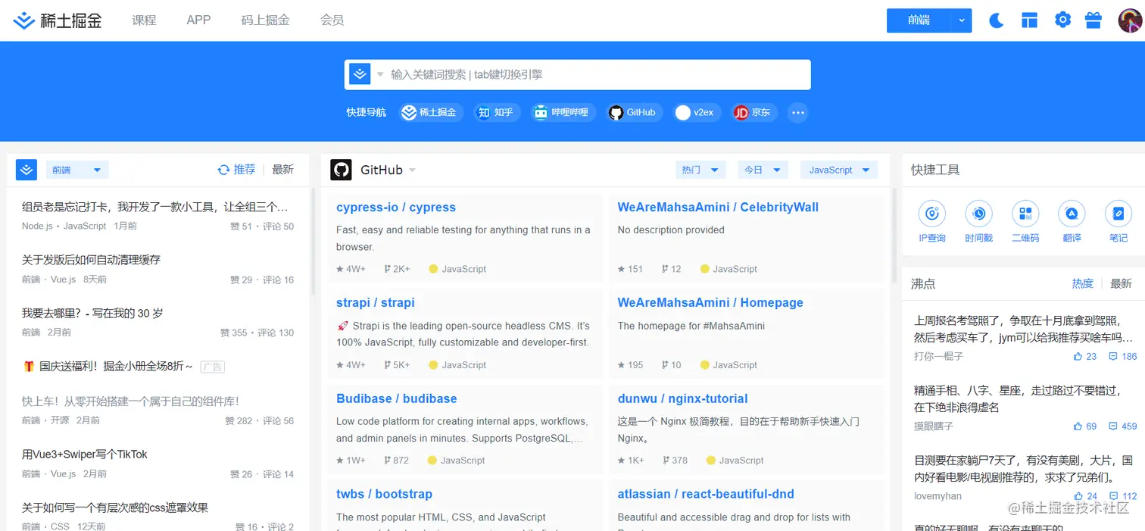
Task: Open the 二维码 quick tool
Action: pos(1025,221)
